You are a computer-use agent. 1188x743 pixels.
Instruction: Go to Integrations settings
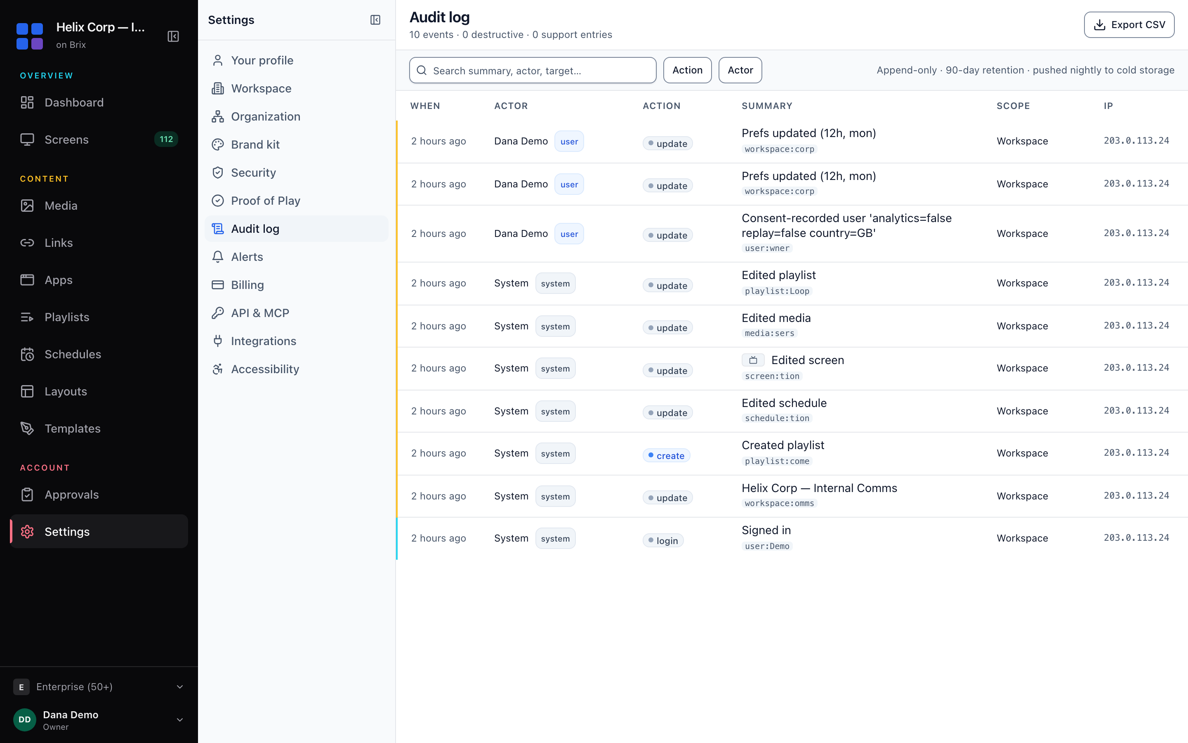pos(297,341)
